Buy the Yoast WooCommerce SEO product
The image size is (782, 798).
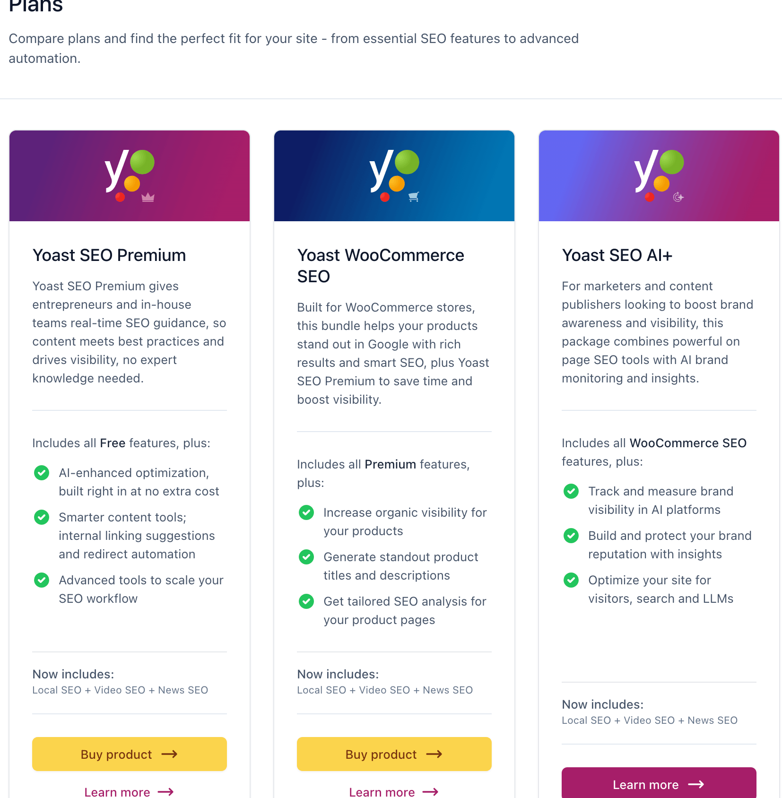[x=394, y=754]
